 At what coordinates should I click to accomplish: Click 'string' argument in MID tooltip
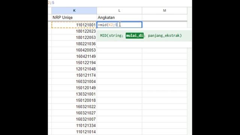tap(115, 36)
